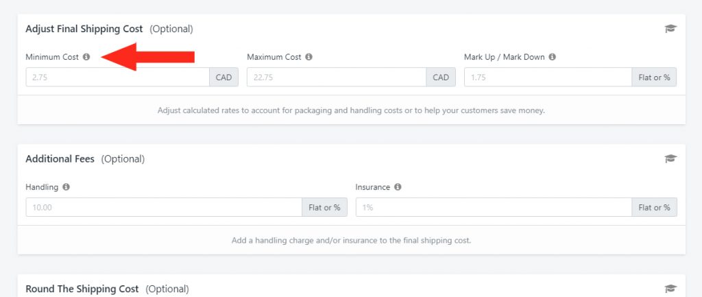
Task: Click the Round The Shipping Cost graduation cap icon
Action: click(670, 289)
